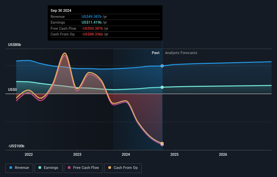Click the US$11.419b earnings value
277x177 pixels.
[91, 22]
